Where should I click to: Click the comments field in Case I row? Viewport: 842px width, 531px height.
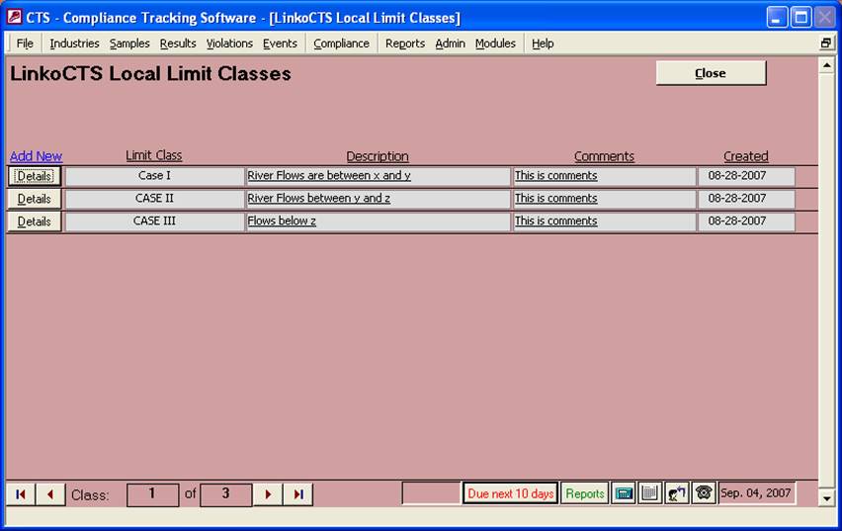(x=604, y=176)
